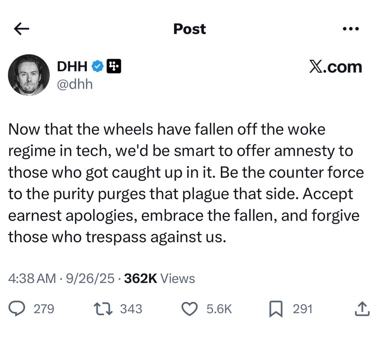
Task: Click the DHH display name
Action: [72, 66]
